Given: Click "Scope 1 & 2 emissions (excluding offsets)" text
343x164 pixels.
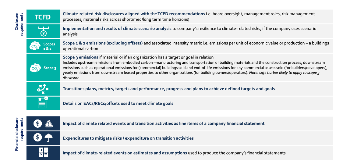Looking at the screenshot, I should 103,43.
